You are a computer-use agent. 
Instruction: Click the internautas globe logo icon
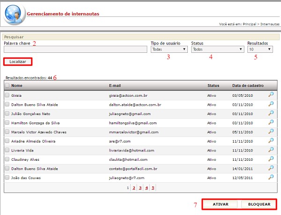tap(15, 14)
